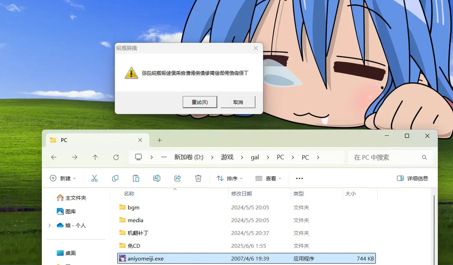Toggle the 详细信息 details pane
Image resolution: width=453 pixels, height=265 pixels.
[x=413, y=178]
